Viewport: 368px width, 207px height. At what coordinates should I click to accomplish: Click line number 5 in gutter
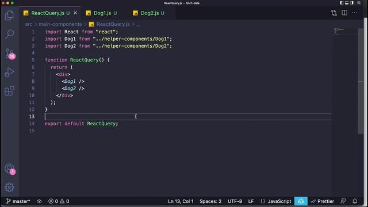click(x=33, y=60)
